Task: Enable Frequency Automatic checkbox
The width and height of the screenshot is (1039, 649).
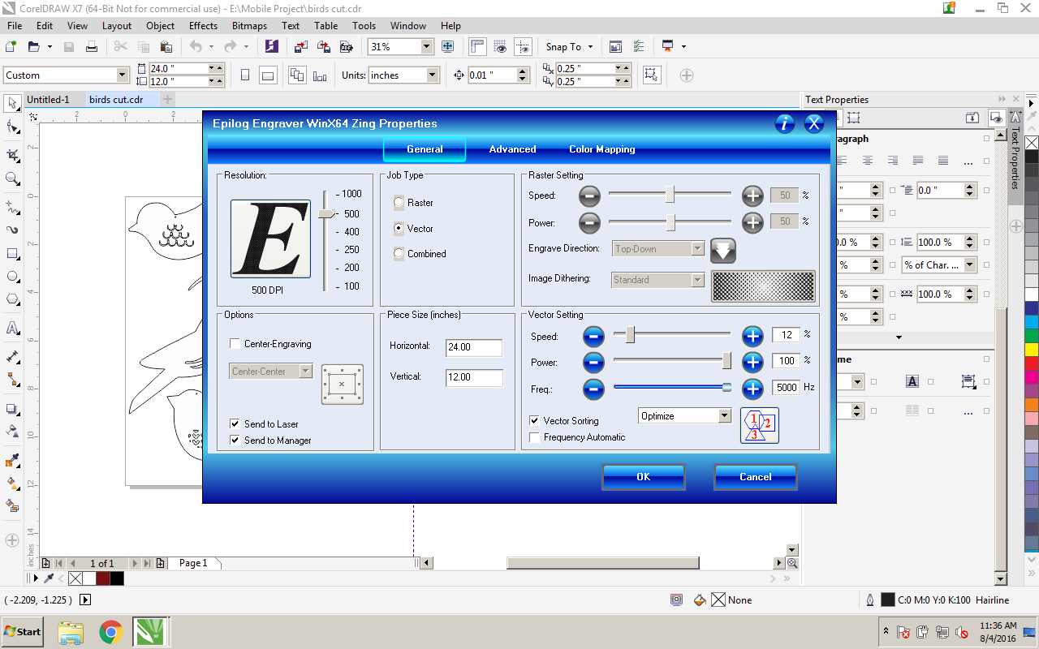Action: click(x=535, y=437)
